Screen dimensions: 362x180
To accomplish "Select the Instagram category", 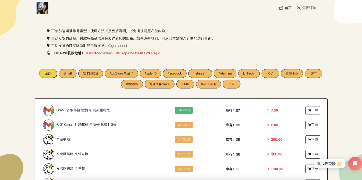I will (x=200, y=73).
